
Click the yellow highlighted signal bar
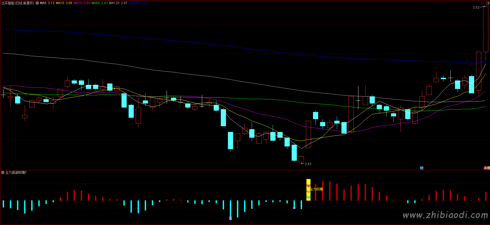click(x=308, y=190)
